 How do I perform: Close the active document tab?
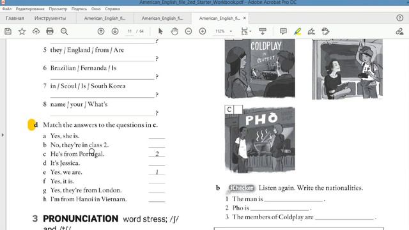pos(244,18)
